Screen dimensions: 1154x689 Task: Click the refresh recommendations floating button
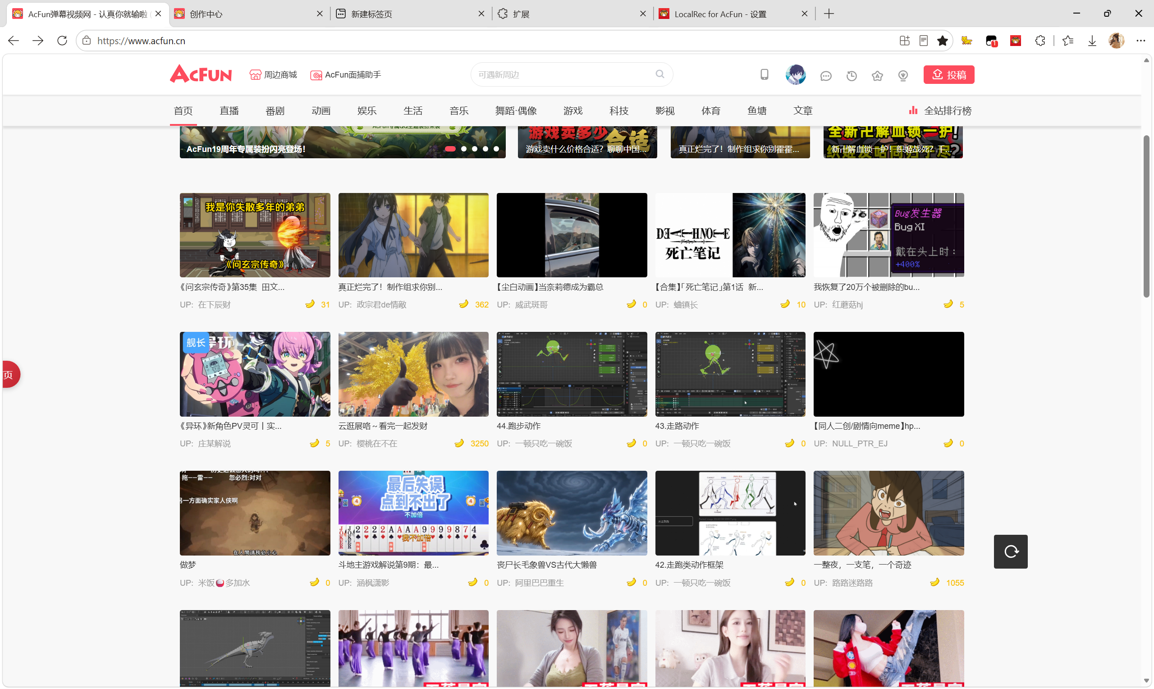click(1011, 551)
